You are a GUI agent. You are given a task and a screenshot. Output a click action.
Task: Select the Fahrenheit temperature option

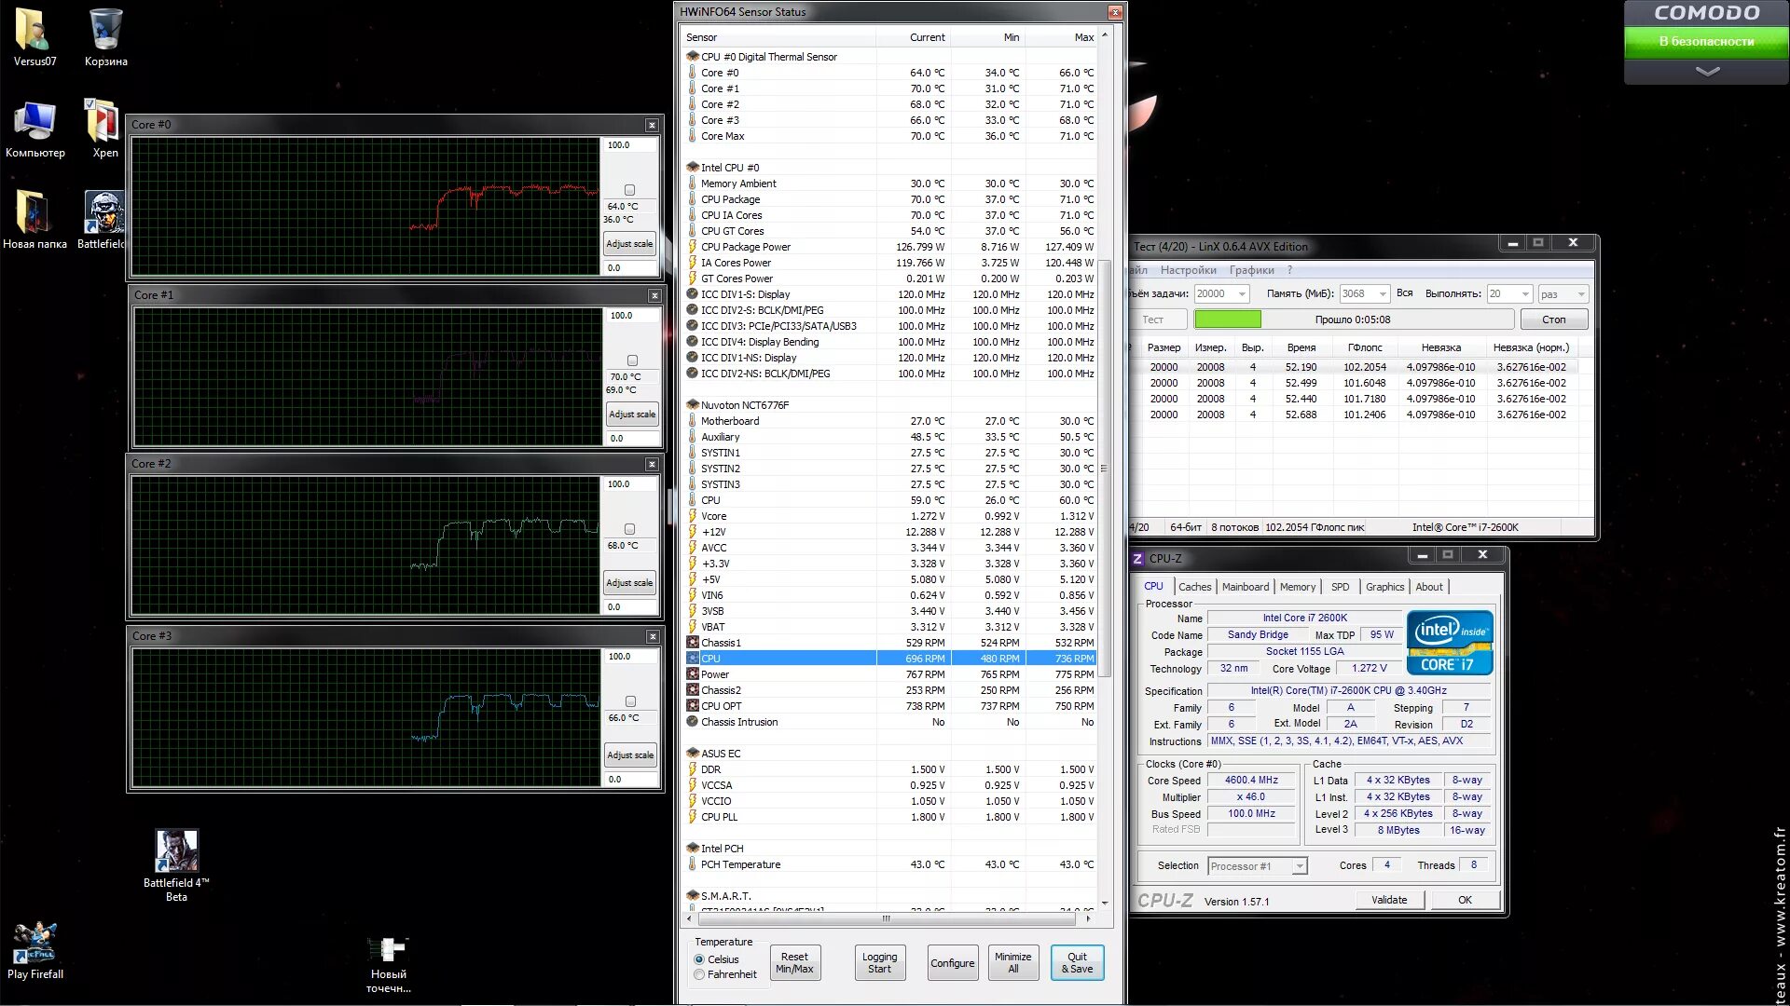[699, 974]
